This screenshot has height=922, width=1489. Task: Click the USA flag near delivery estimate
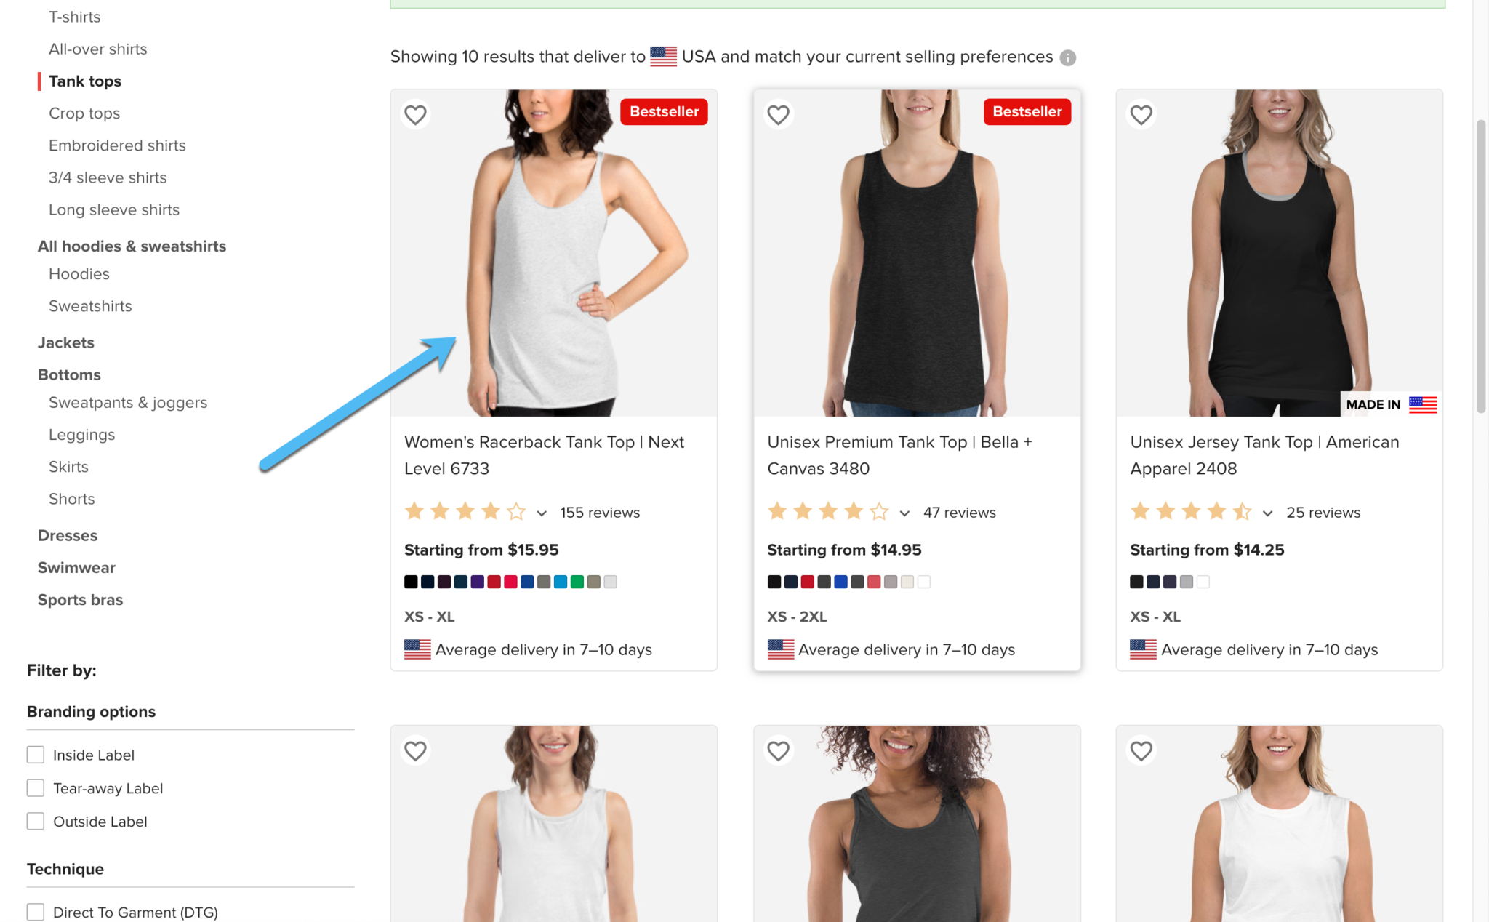click(x=416, y=648)
